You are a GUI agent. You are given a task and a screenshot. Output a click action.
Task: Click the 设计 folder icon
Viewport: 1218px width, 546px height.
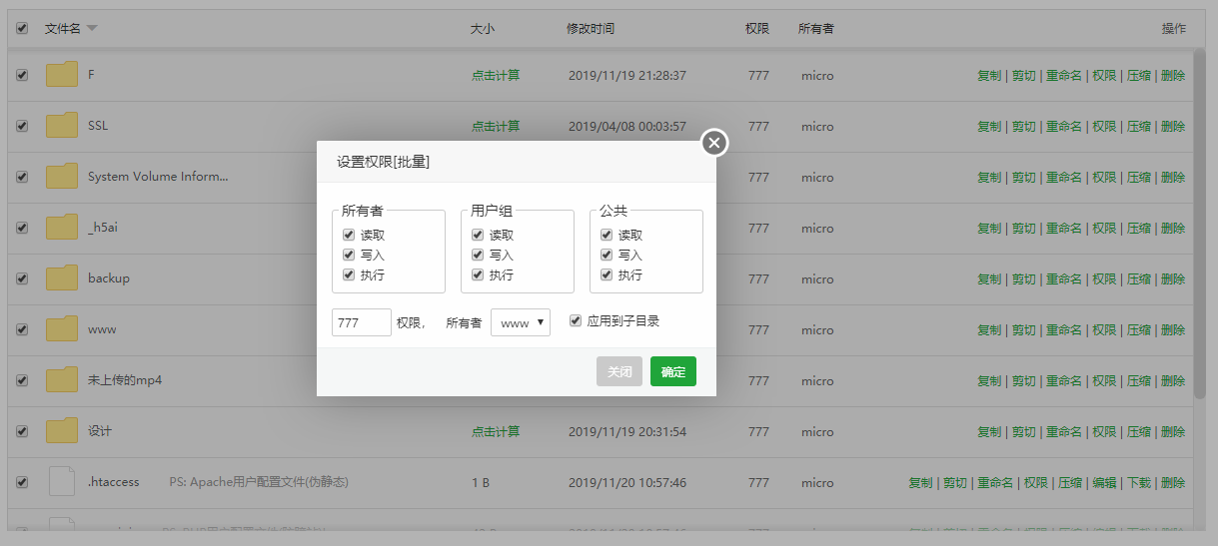click(62, 431)
